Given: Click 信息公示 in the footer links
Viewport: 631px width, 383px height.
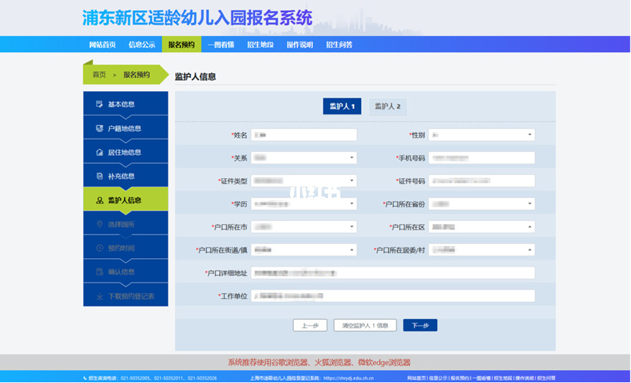Looking at the screenshot, I should click(x=438, y=378).
